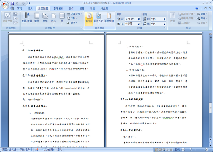213x152 pixels.
Task: Switch to Outline view
Action: [x=168, y=150]
